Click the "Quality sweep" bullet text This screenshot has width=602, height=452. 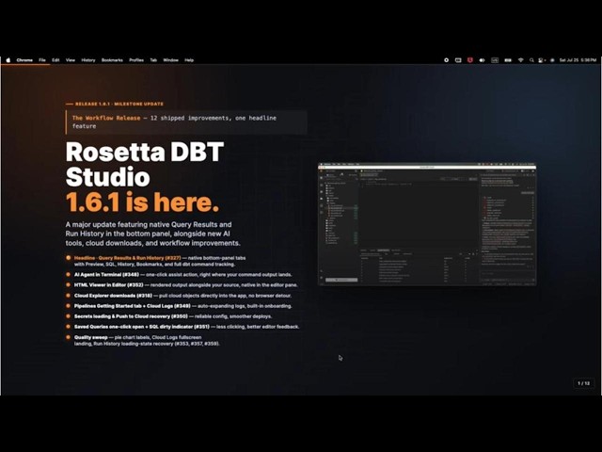(91, 337)
